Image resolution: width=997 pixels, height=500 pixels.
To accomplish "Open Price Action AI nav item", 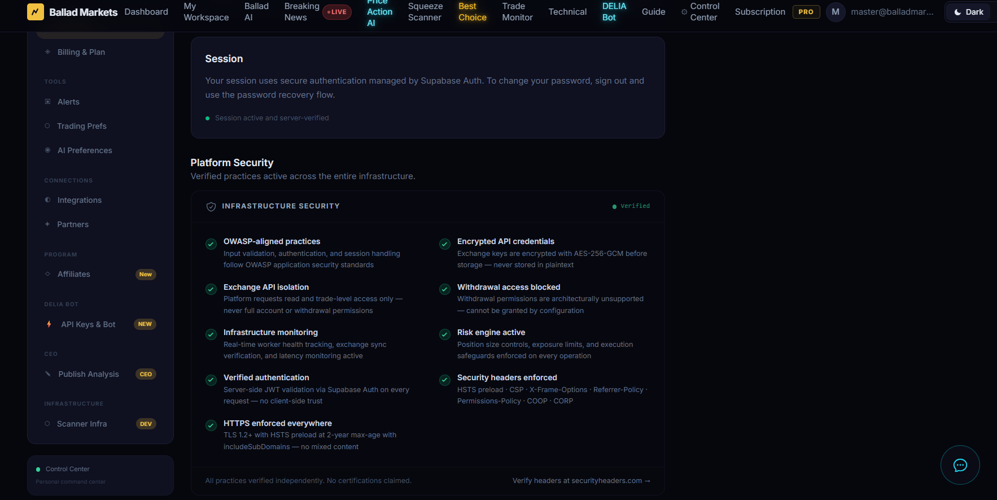I will coord(379,12).
